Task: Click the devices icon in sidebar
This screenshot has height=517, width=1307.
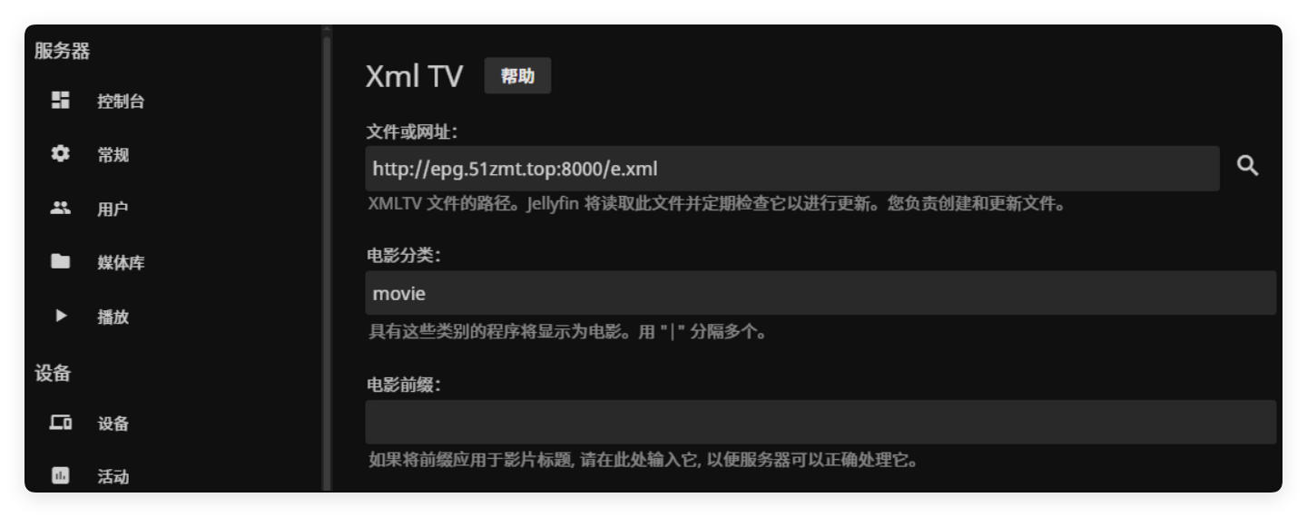Action: (x=60, y=423)
